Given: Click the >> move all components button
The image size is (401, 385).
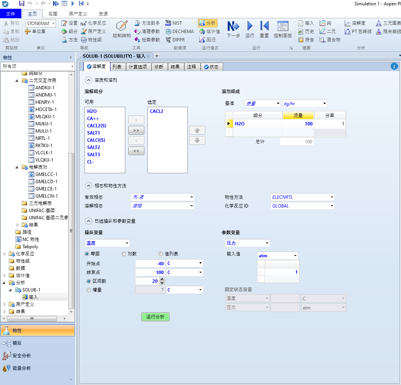Looking at the screenshot, I should point(136,130).
